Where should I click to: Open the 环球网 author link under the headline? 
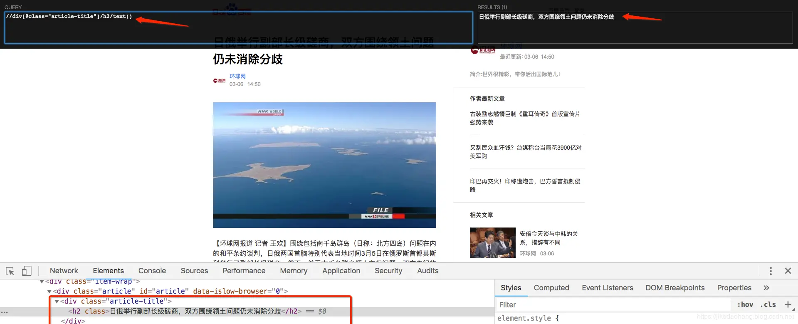tap(237, 76)
